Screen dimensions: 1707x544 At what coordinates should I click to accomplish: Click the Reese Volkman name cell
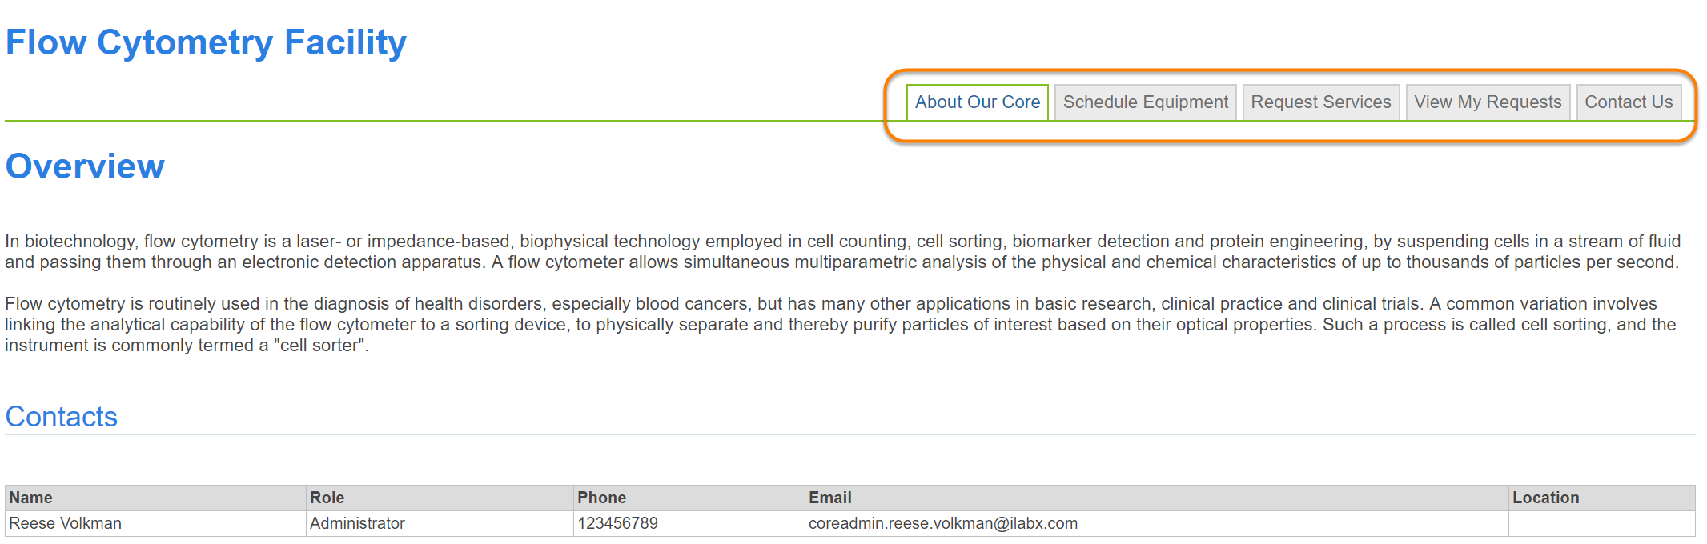[x=65, y=523]
